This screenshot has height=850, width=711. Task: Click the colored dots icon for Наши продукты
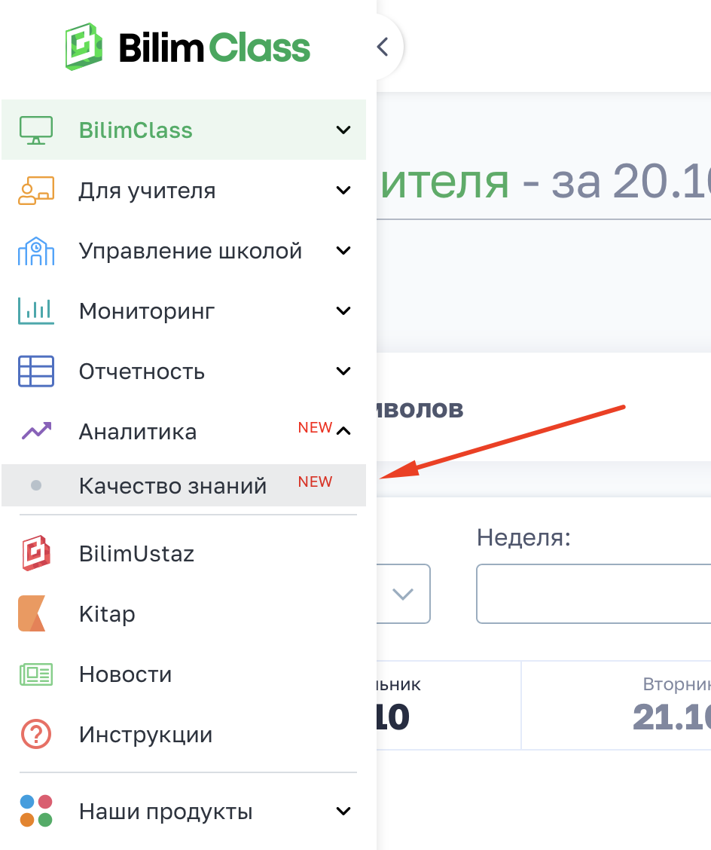pyautogui.click(x=36, y=811)
